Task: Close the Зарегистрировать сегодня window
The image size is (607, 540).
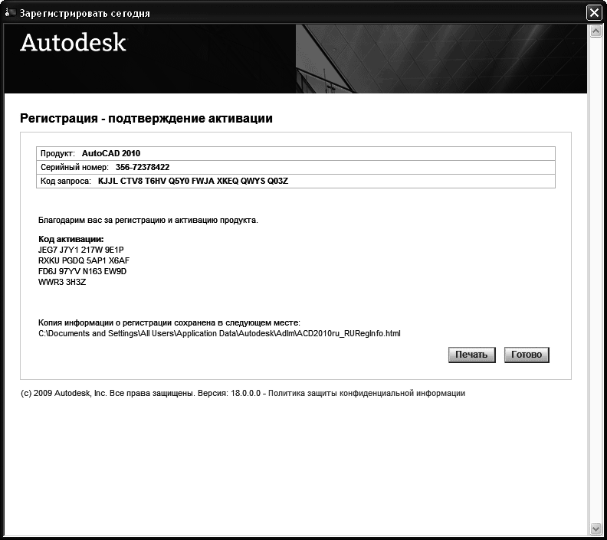Action: click(594, 13)
